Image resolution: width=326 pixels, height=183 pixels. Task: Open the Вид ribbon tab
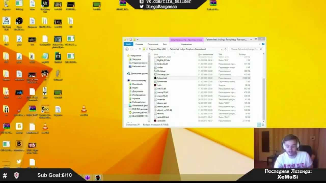pyautogui.click(x=165, y=44)
